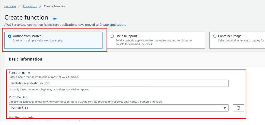Open the Python 3.11 runtime dropdown
Viewport: 265px width, 125px height.
[x=119, y=108]
